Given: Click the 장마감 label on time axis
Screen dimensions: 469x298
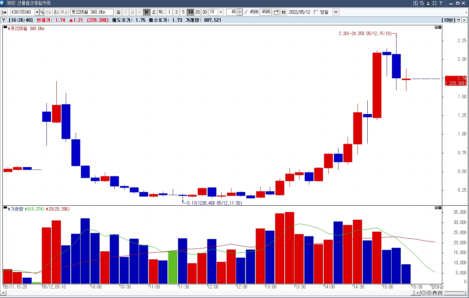Looking at the screenshot, I should pos(437,287).
